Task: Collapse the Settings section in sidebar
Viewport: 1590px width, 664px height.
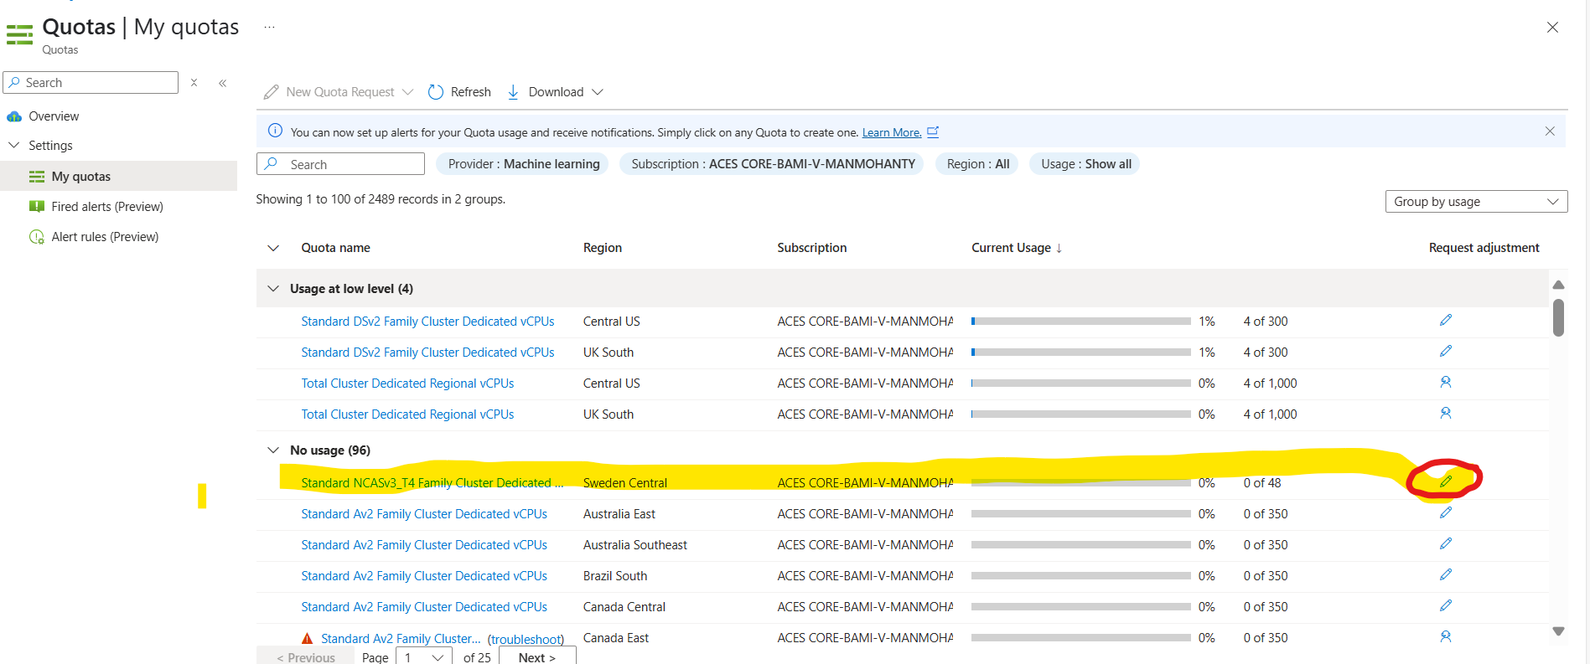Action: (x=13, y=146)
